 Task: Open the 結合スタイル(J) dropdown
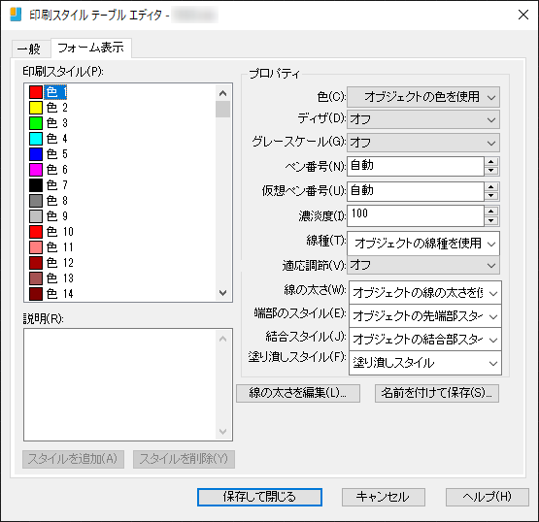tap(425, 340)
